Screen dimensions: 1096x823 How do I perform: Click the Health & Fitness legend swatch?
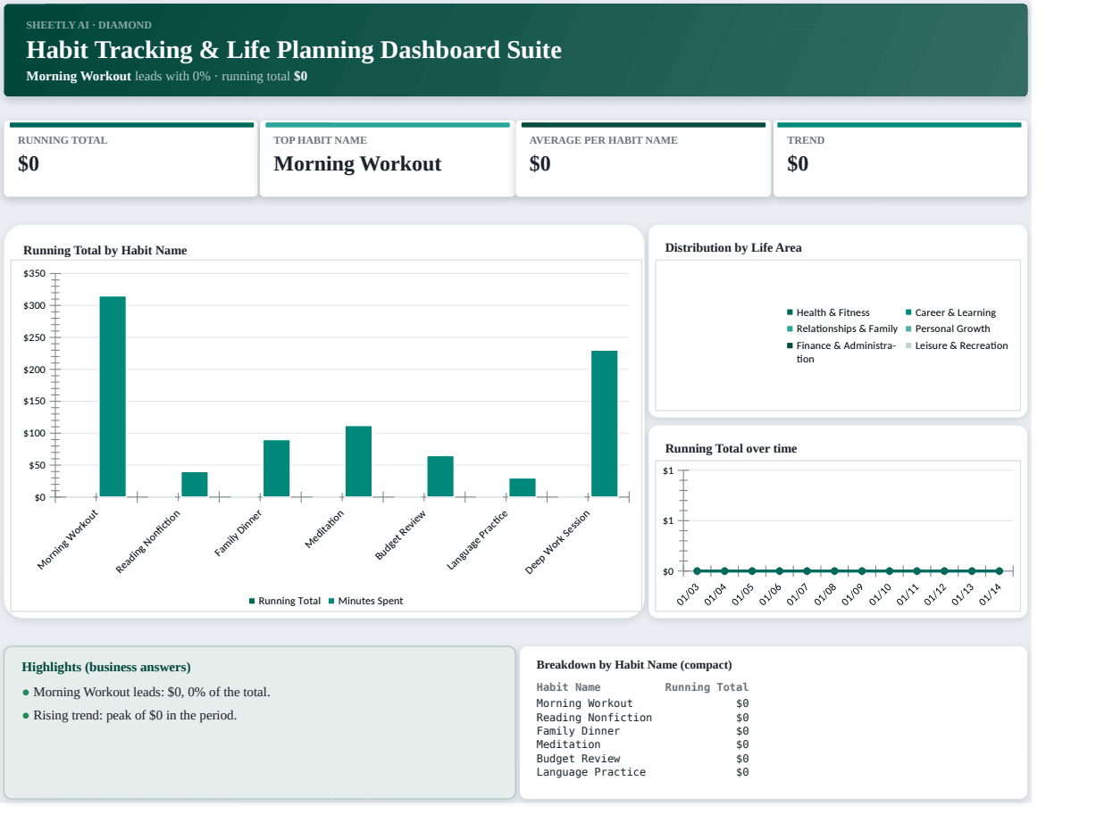(x=790, y=312)
